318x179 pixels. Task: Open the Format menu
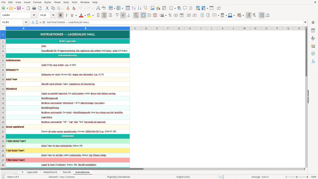[37, 2]
